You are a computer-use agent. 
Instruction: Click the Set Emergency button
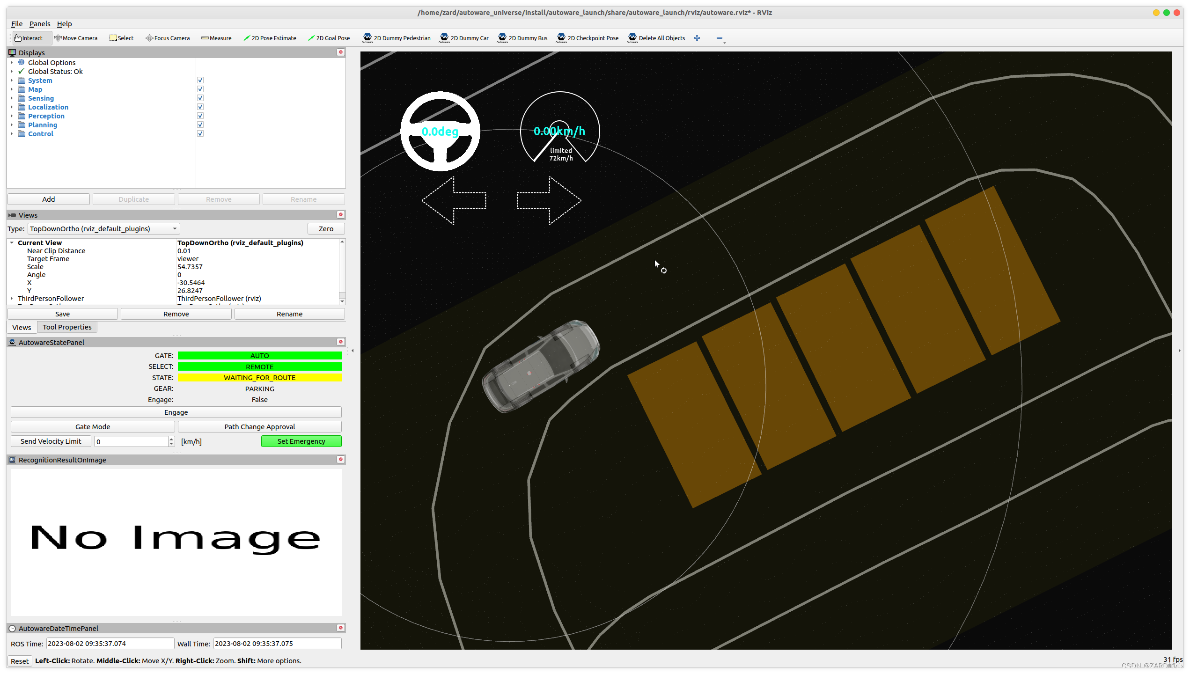(301, 441)
